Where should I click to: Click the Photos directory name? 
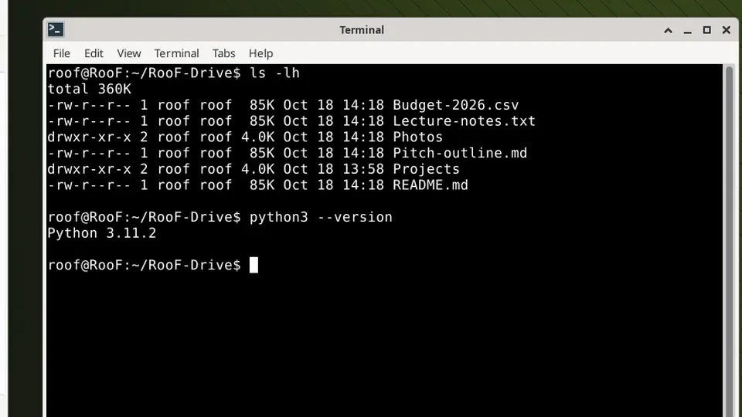click(418, 137)
